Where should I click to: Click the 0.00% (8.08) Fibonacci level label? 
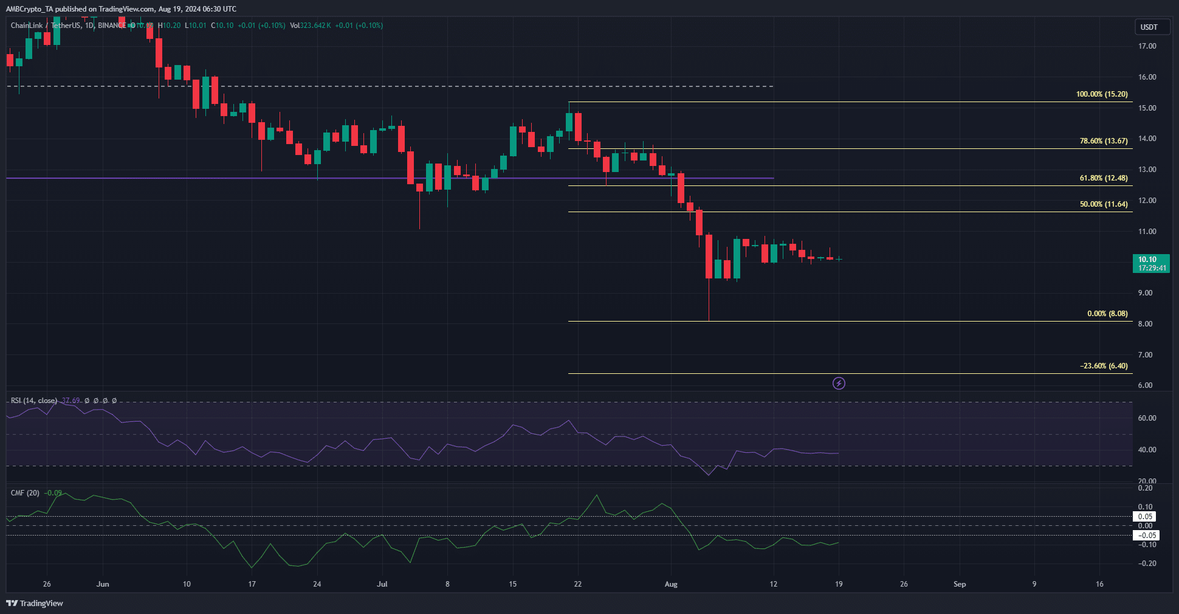(1107, 314)
